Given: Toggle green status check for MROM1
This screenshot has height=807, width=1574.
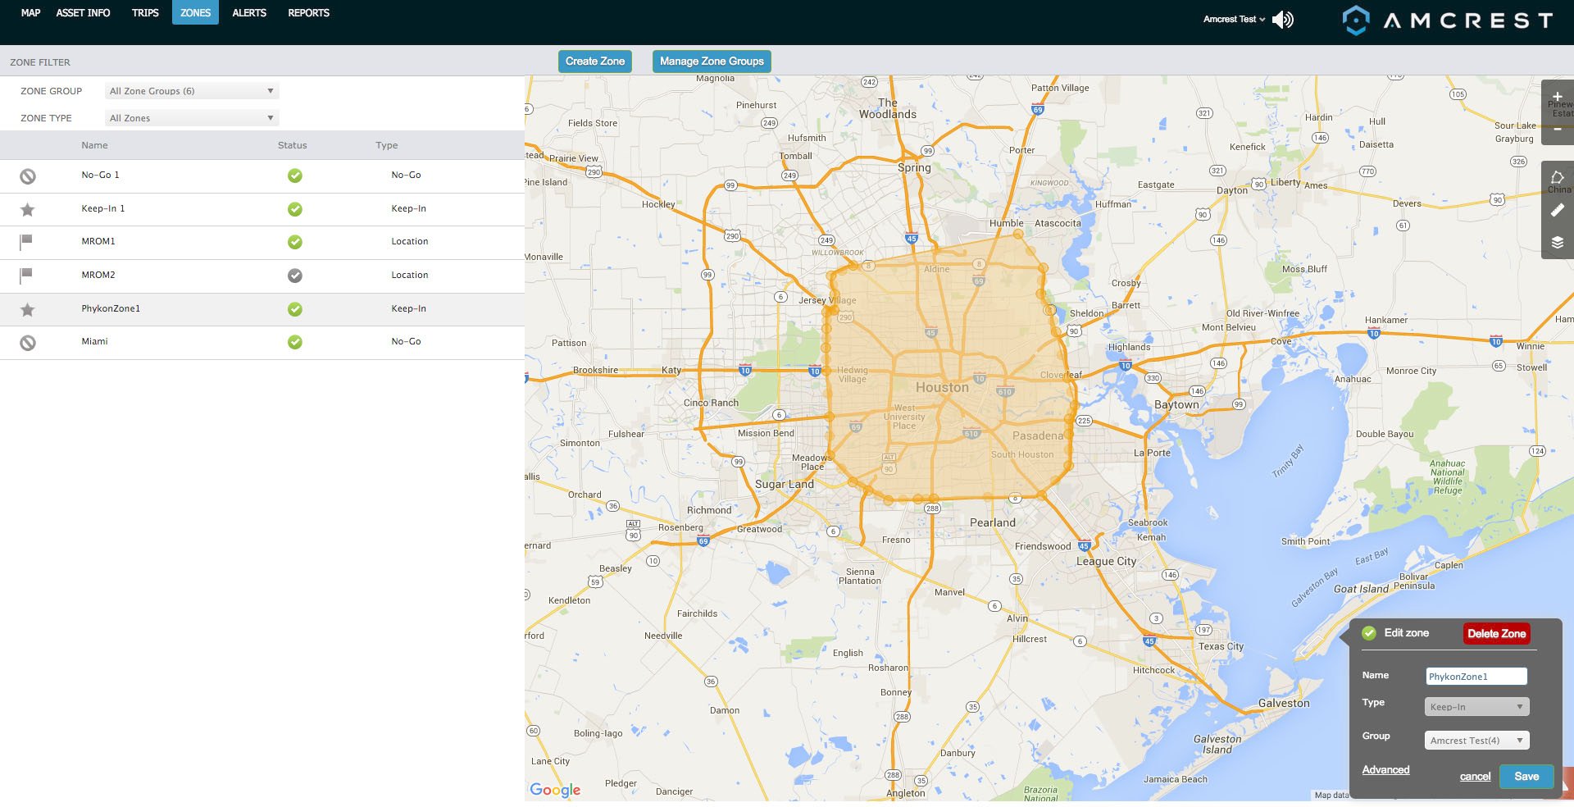Looking at the screenshot, I should 295,242.
